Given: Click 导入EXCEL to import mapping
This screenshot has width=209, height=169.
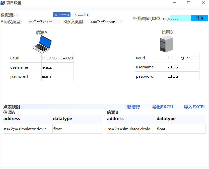Looking at the screenshot, I should 195,107.
